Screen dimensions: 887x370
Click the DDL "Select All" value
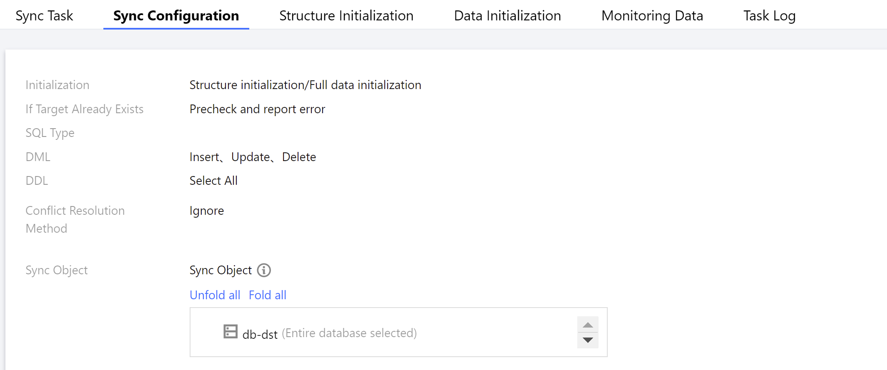point(213,181)
